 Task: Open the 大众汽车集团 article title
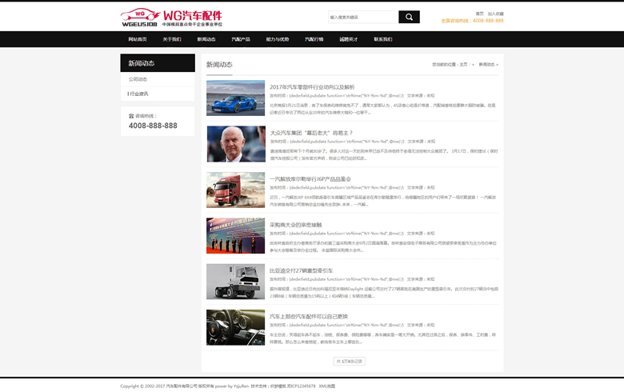(x=311, y=133)
